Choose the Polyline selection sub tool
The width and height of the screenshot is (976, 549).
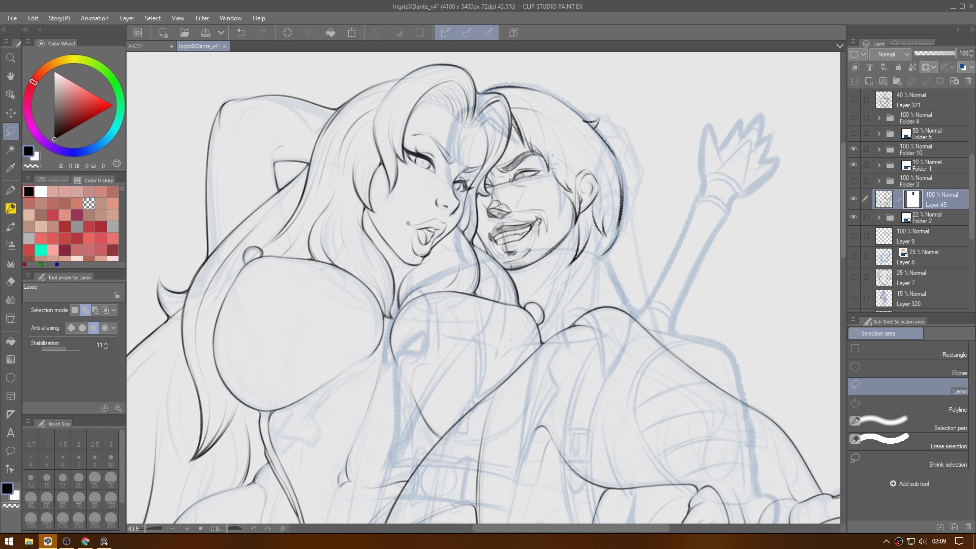[x=908, y=406]
